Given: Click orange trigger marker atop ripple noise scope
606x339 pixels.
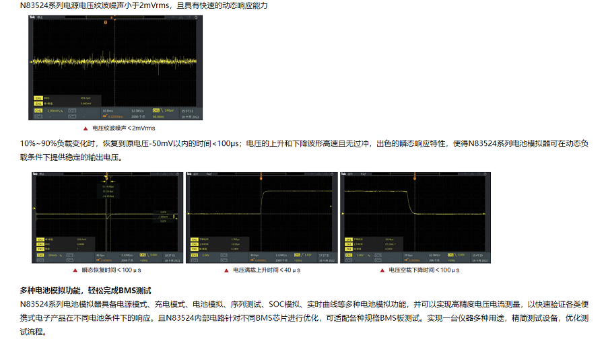Looking at the screenshot, I should (105, 22).
